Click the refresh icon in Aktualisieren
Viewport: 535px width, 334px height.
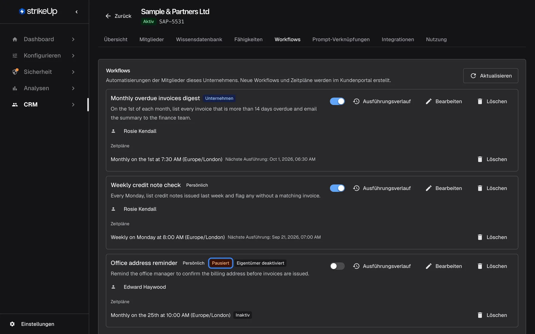tap(473, 76)
